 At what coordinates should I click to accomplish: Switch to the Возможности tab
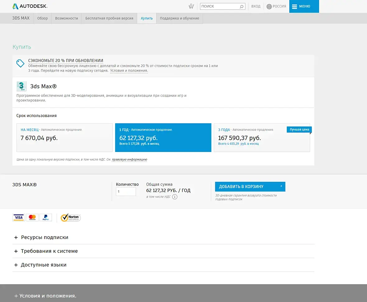[67, 18]
